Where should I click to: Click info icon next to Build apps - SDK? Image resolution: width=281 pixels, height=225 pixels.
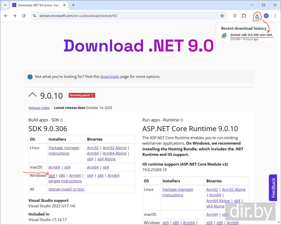pyautogui.click(x=61, y=120)
